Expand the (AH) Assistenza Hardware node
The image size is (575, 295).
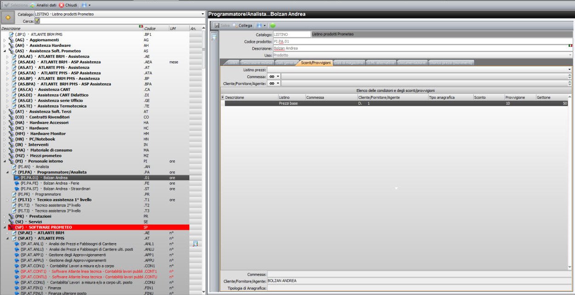pos(5,45)
